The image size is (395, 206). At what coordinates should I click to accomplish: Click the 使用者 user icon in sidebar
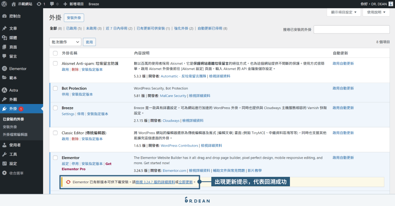[4, 145]
